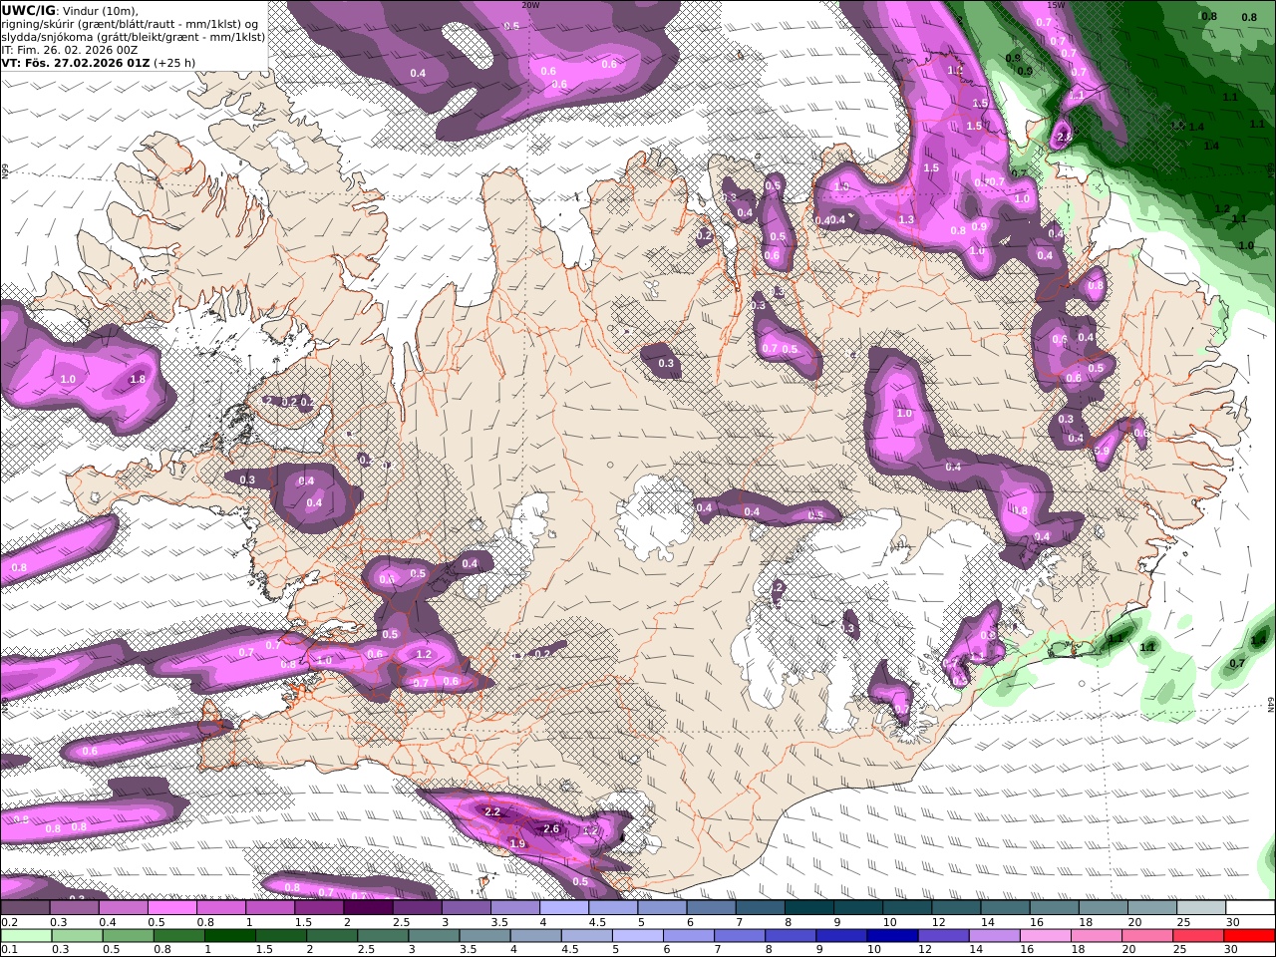The height and width of the screenshot is (957, 1276).
Task: Select the 25 light grey swatch in the upper scale
Action: point(1200,908)
